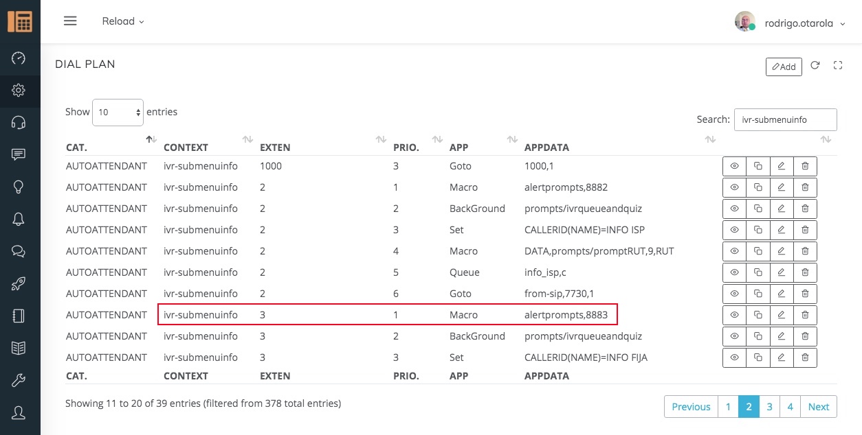Image resolution: width=862 pixels, height=435 pixels.
Task: Open the Show entries count dropdown
Action: click(x=118, y=112)
